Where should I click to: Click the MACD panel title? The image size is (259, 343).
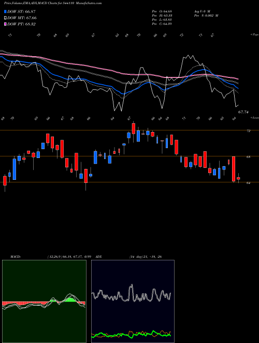(15, 257)
